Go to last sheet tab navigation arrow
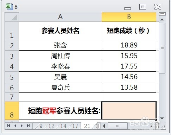The image size is (171, 135). 28,126
